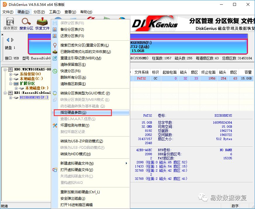
Task: Choose 备份分区表(F2) from the menu
Action: click(x=91, y=30)
